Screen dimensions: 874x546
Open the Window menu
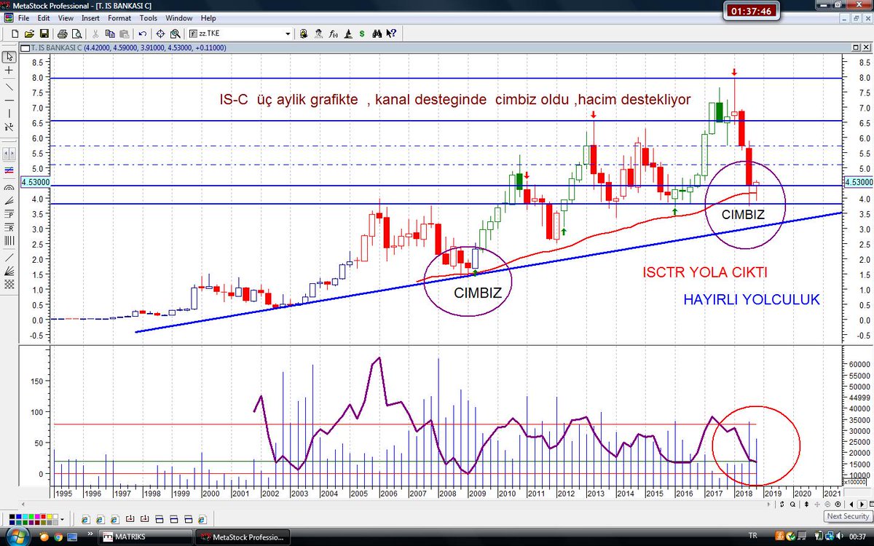click(x=179, y=17)
